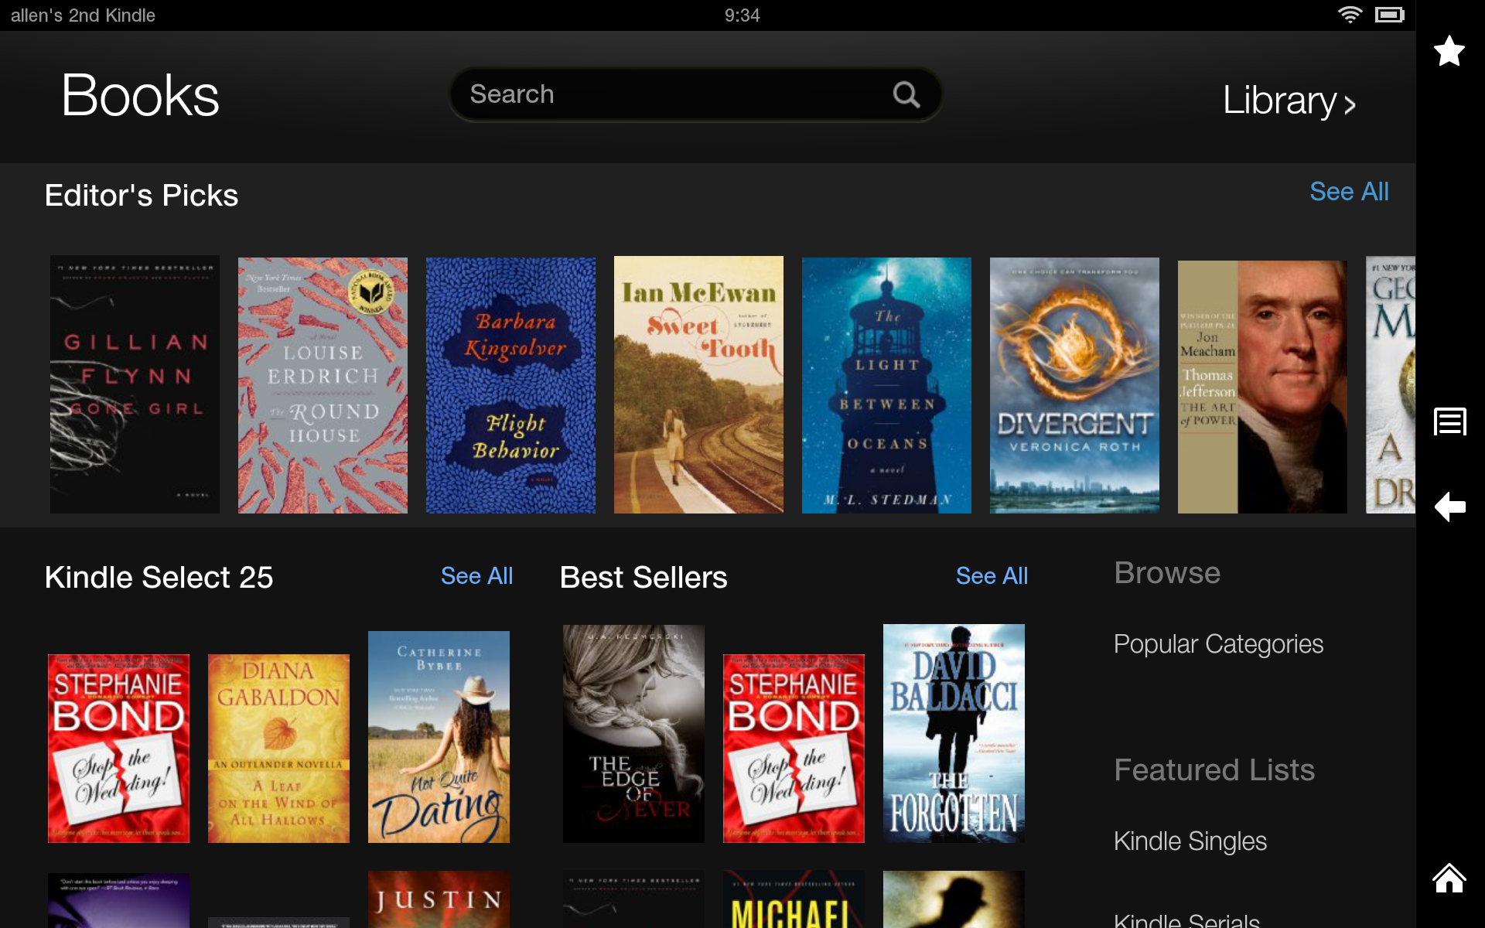1485x928 pixels.
Task: Open The Light Between Oceans cover
Action: [x=886, y=385]
